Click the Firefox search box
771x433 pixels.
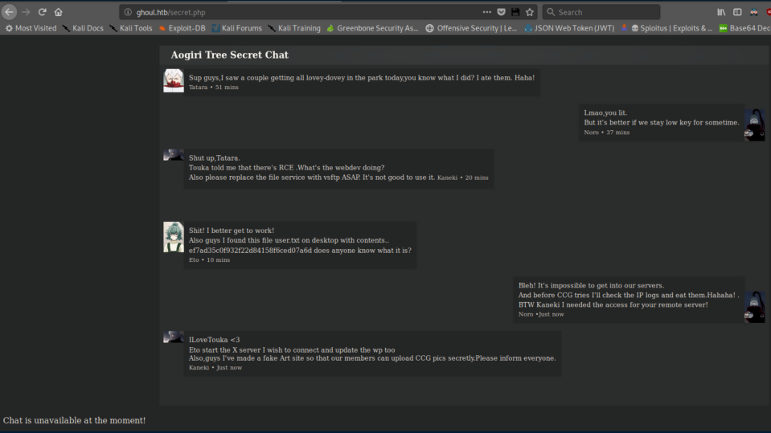603,12
